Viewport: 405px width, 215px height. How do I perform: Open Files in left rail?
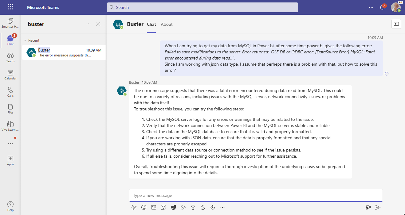tap(10, 109)
